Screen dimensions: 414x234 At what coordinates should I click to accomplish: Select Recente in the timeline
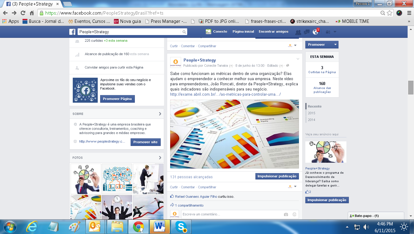pyautogui.click(x=314, y=106)
